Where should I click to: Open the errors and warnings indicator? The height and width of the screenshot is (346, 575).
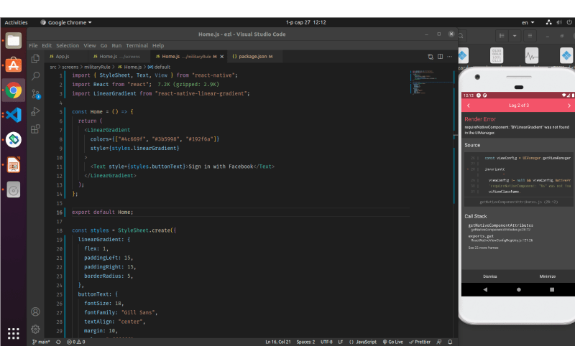pos(76,342)
